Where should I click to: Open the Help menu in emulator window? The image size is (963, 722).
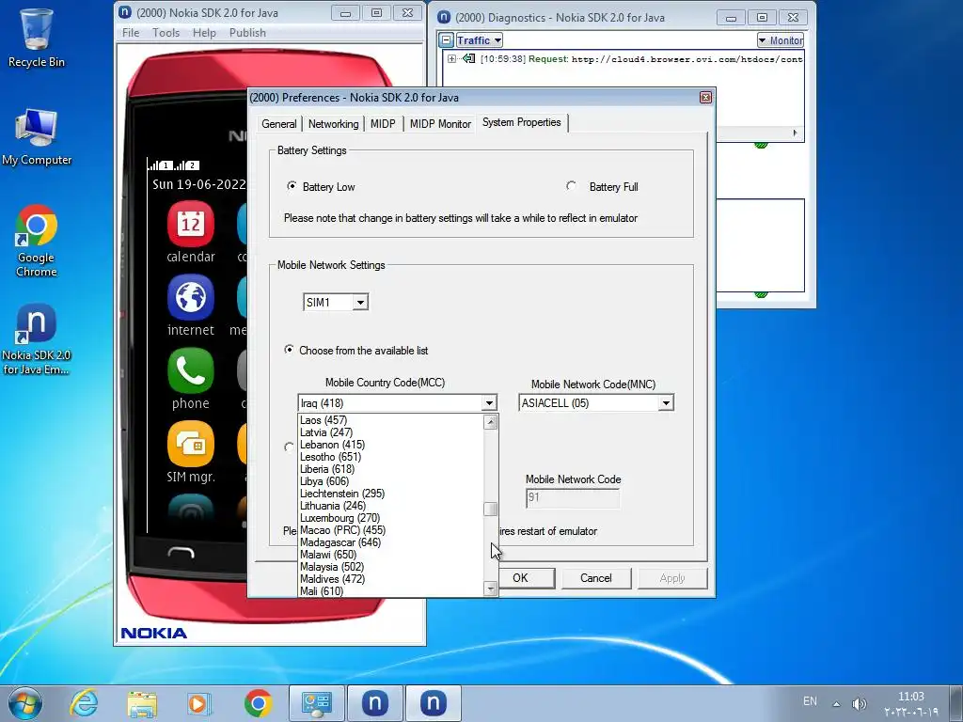[x=204, y=33]
